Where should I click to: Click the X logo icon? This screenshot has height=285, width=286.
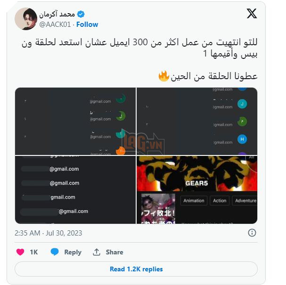(x=252, y=14)
